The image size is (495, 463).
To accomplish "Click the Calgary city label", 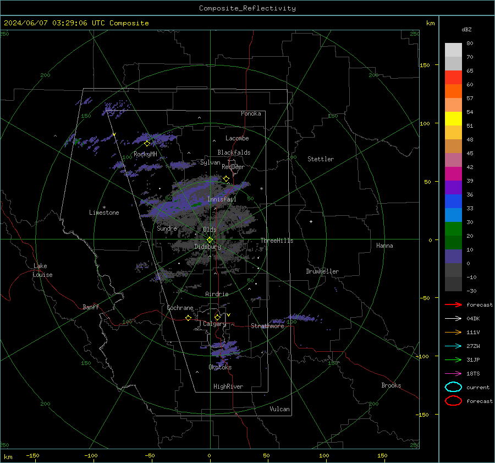I will click(x=215, y=324).
